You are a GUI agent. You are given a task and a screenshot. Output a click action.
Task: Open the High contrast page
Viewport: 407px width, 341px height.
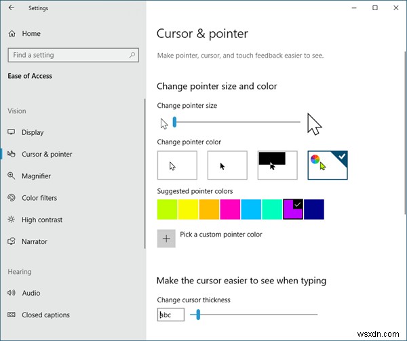pos(42,220)
